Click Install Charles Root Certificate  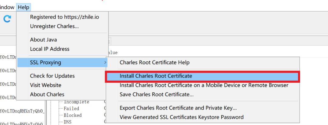click(x=203, y=76)
